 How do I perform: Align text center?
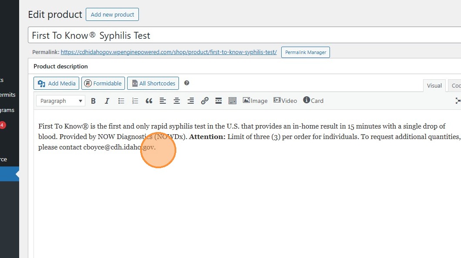coord(177,101)
